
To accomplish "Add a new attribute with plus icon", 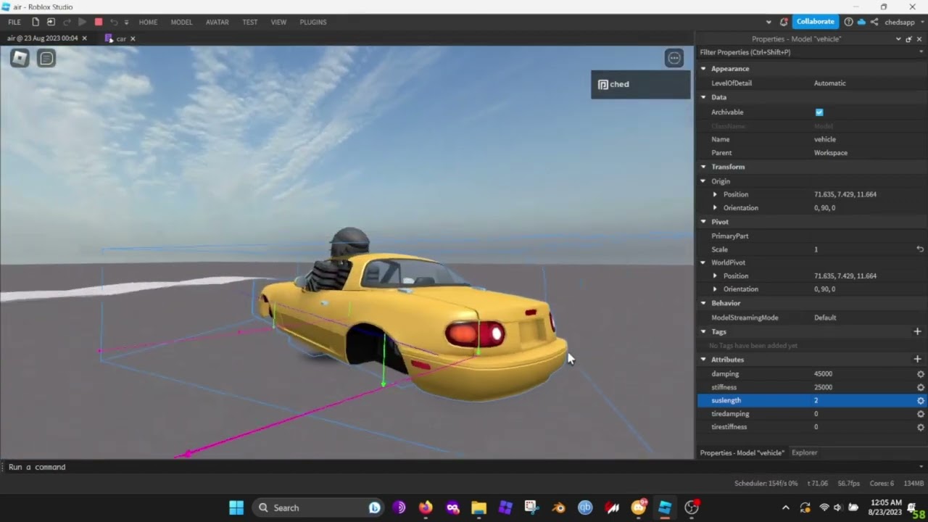I will pyautogui.click(x=917, y=360).
